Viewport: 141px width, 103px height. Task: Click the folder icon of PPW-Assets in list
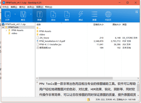(38, 31)
